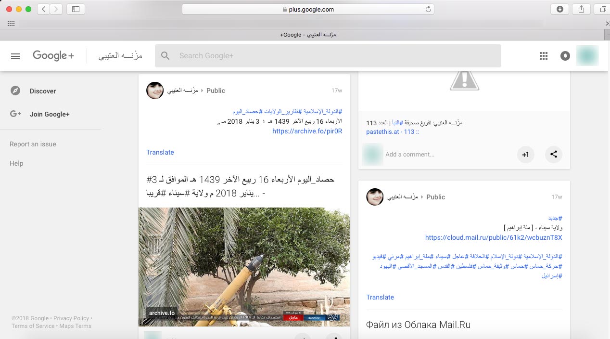The height and width of the screenshot is (339, 610).
Task: Reload the page using Safari's refresh icon
Action: coord(428,9)
